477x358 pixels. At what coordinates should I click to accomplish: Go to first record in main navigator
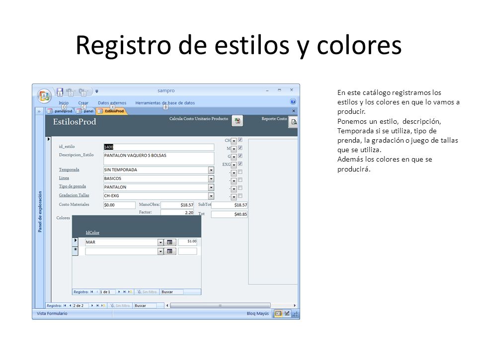coord(65,305)
